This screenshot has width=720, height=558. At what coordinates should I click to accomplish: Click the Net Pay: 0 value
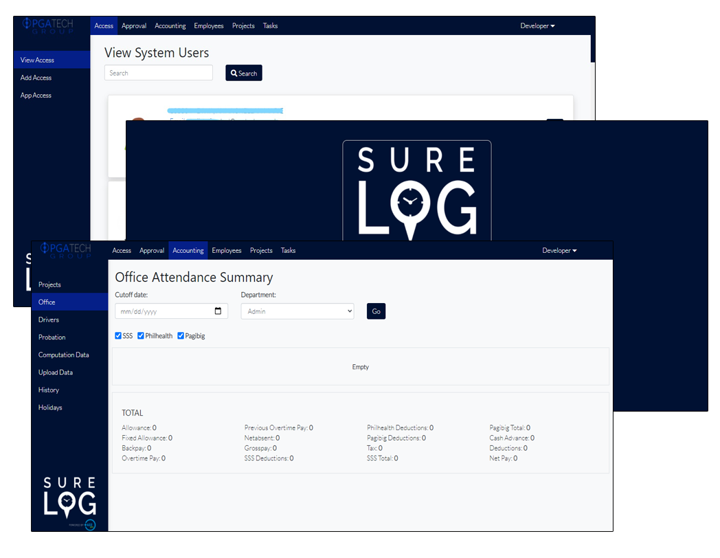[x=504, y=458]
